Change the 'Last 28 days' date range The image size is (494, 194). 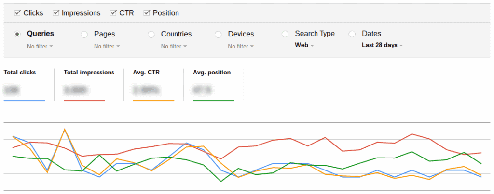[382, 46]
